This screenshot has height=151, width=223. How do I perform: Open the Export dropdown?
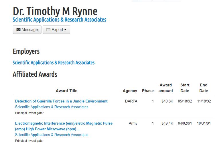click(56, 30)
